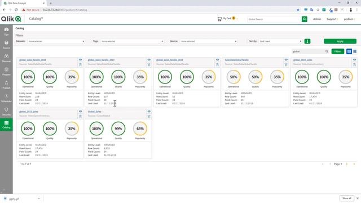Image resolution: width=361 pixels, height=203 pixels.
Task: Add global_2015_sales to cart
Action: (x=80, y=116)
